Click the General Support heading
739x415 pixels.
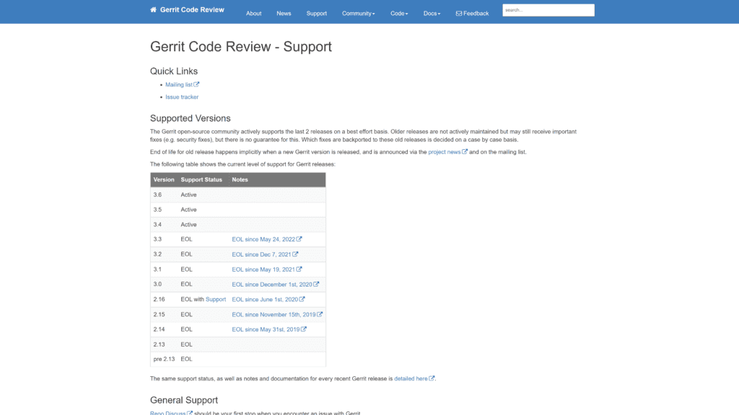[184, 401]
